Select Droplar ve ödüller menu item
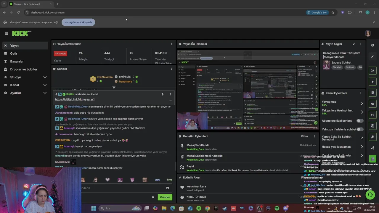This screenshot has height=213, width=379. tap(25, 69)
